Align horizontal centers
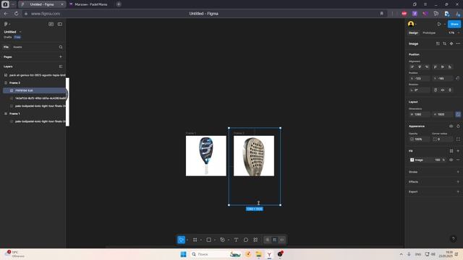The width and height of the screenshot is (463, 260). pyautogui.click(x=420, y=67)
